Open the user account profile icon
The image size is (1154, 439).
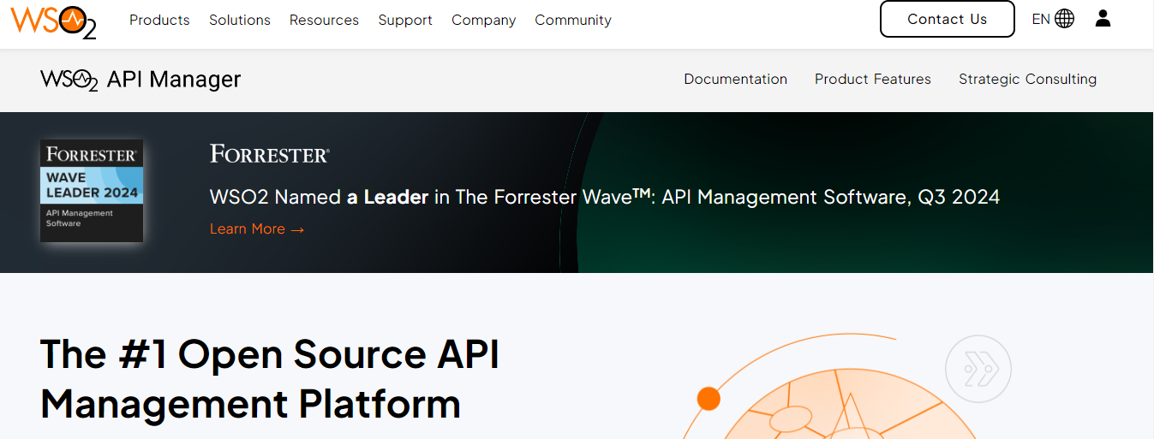point(1103,19)
